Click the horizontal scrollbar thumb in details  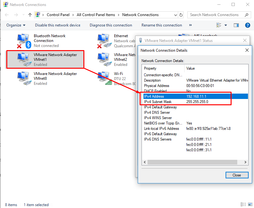coord(192,162)
